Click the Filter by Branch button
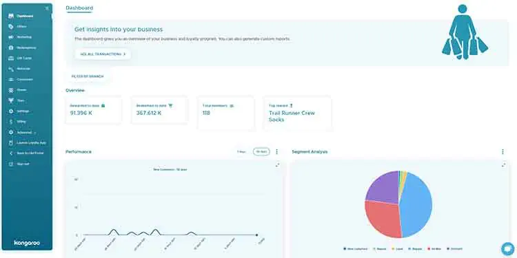This screenshot has height=258, width=517. pos(88,76)
